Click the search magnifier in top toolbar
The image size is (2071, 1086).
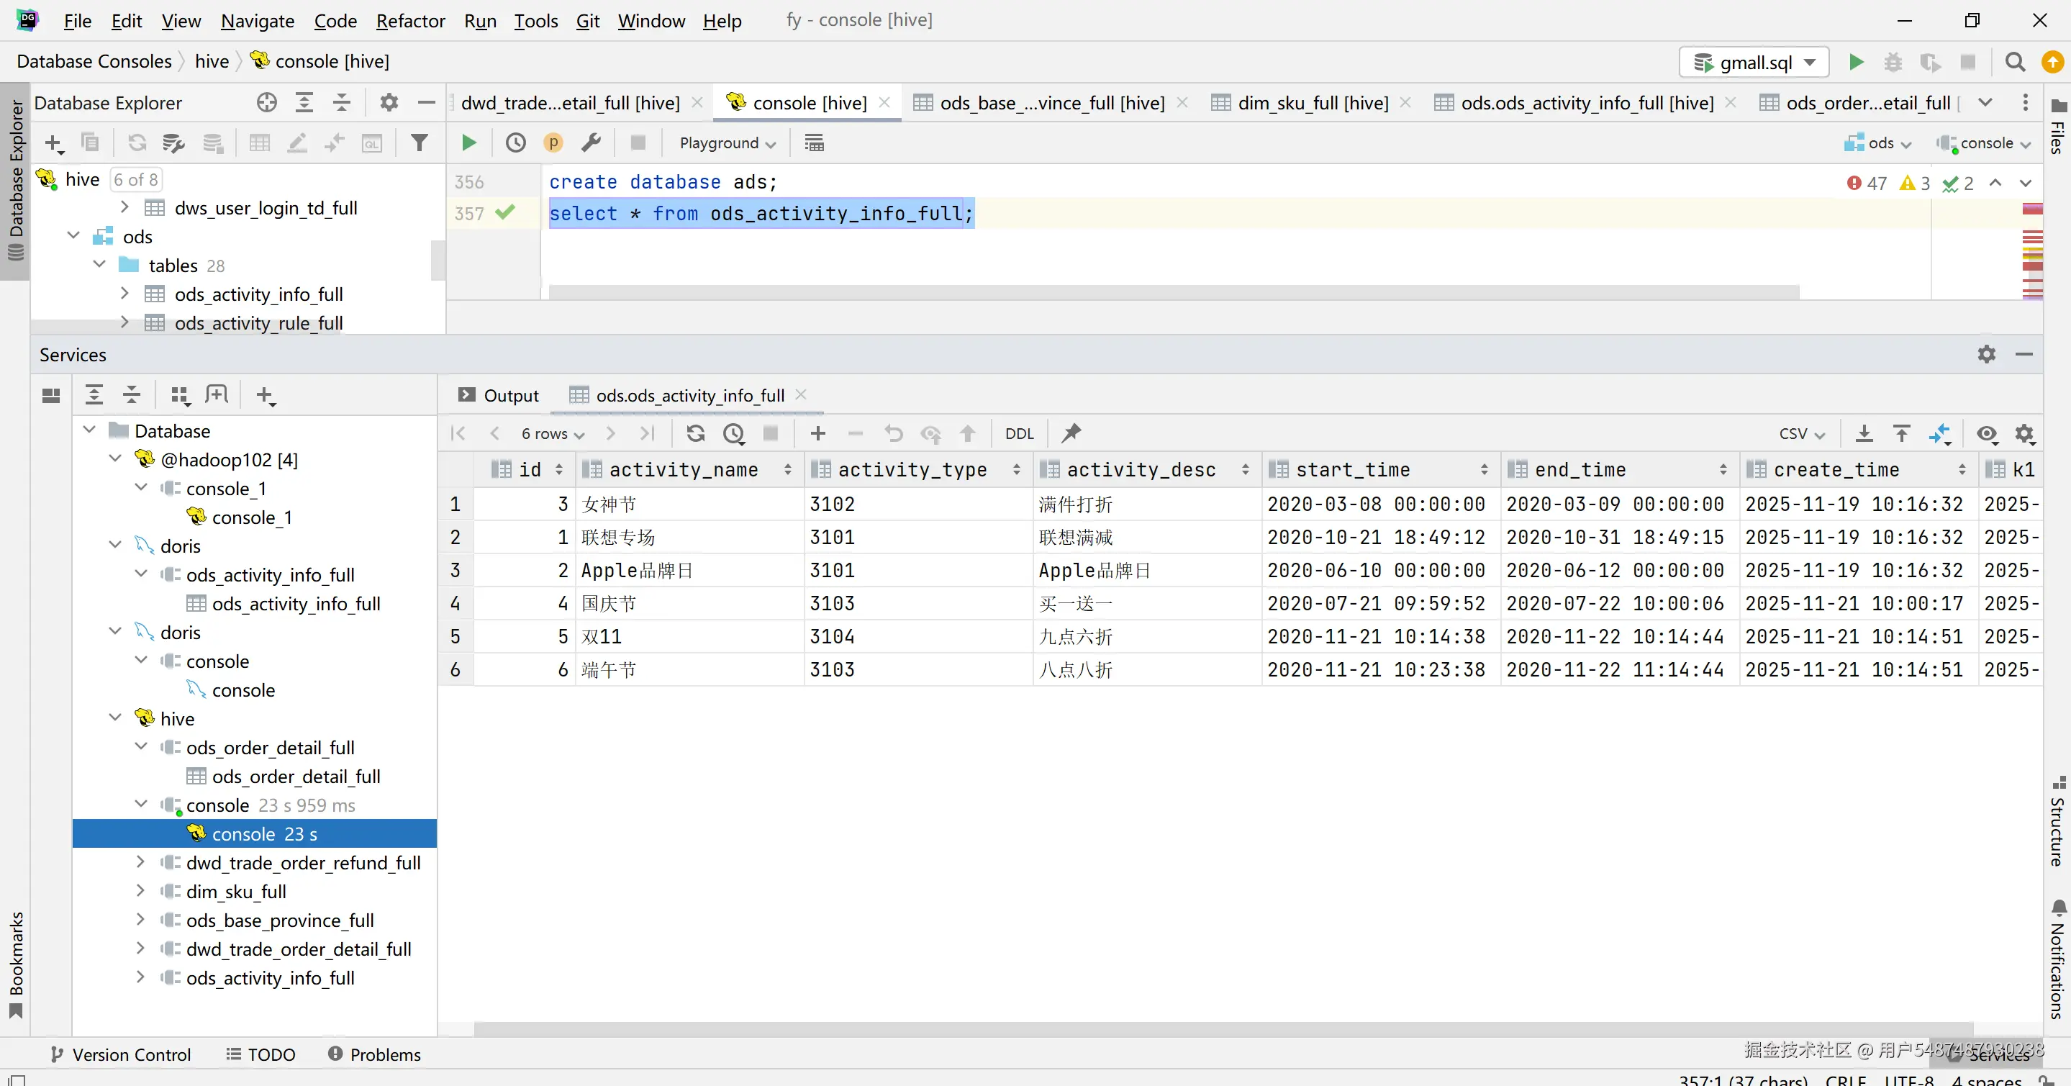[2015, 62]
